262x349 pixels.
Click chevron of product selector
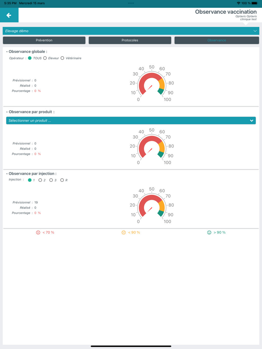click(252, 121)
